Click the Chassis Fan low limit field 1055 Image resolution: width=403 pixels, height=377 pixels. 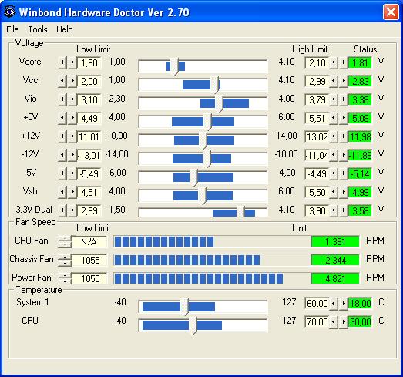89,261
